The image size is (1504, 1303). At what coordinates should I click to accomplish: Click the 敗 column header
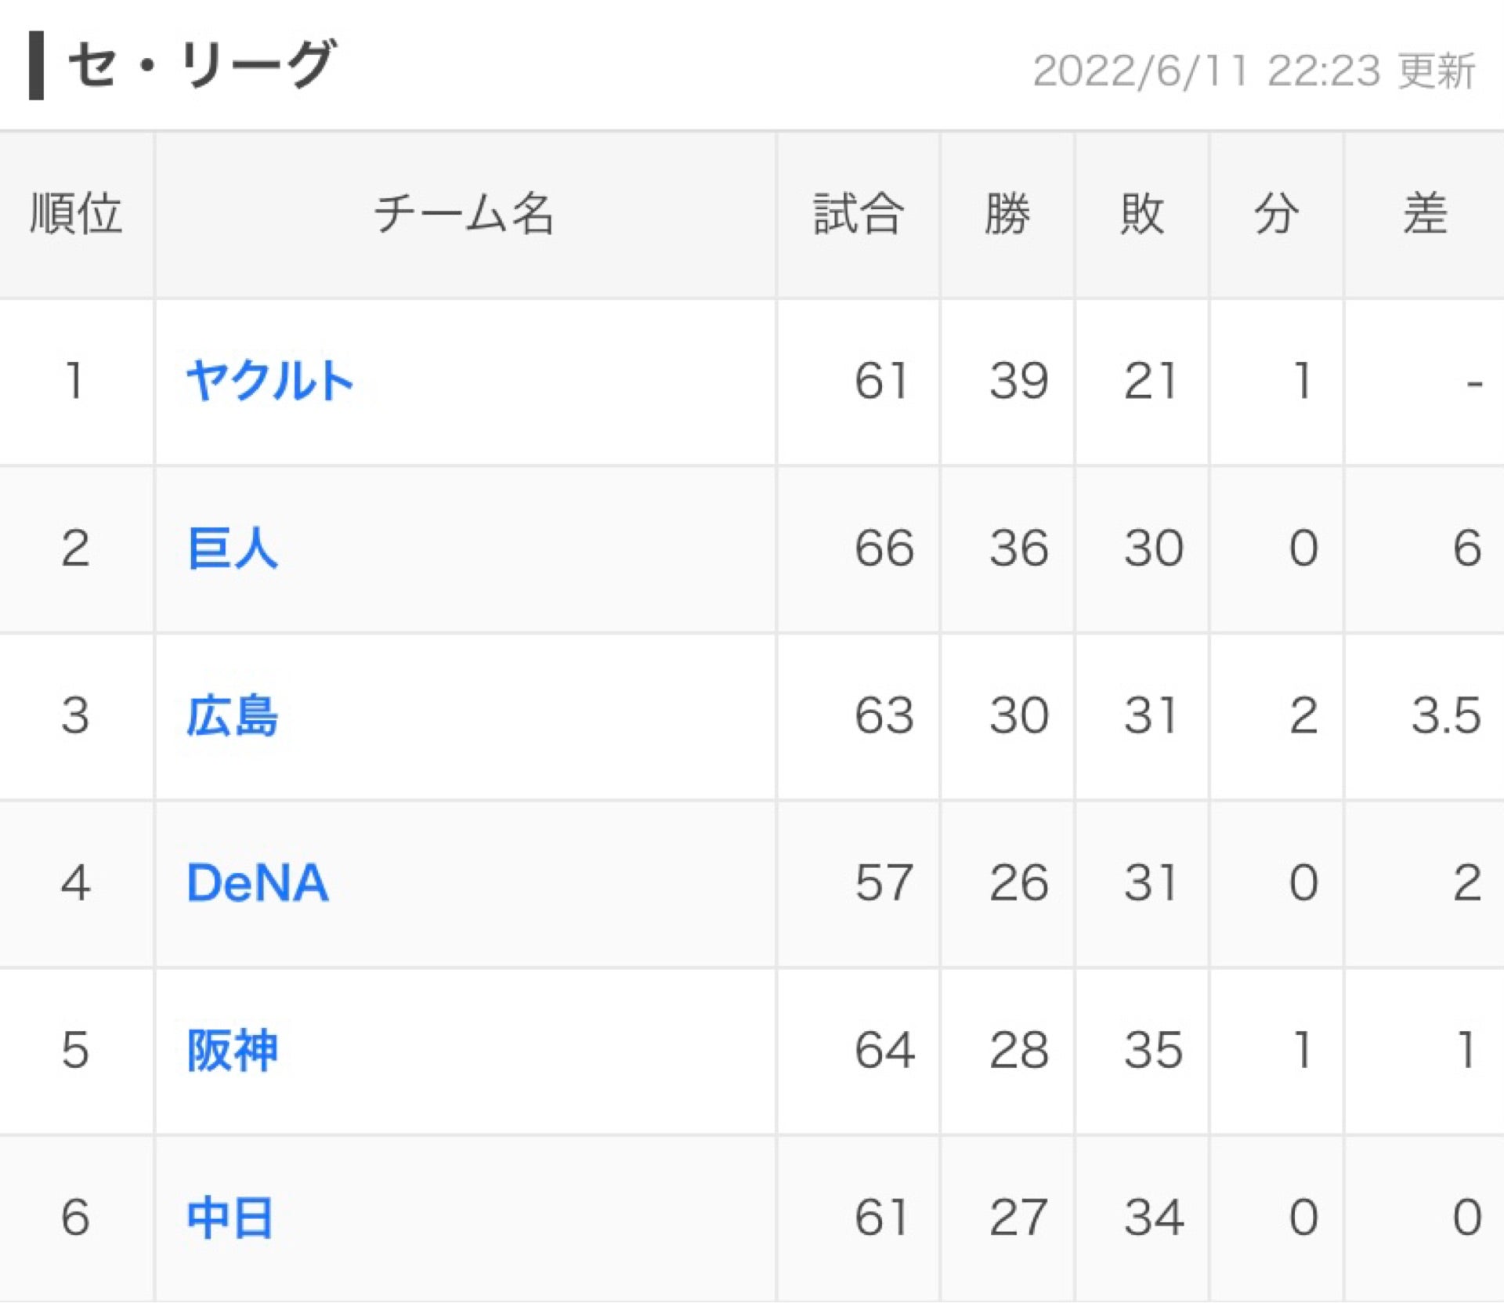[1142, 214]
